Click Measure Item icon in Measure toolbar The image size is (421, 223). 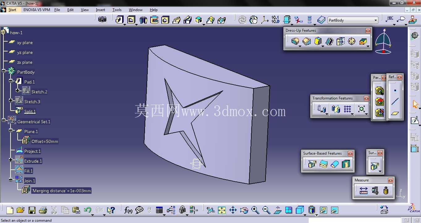point(375,191)
